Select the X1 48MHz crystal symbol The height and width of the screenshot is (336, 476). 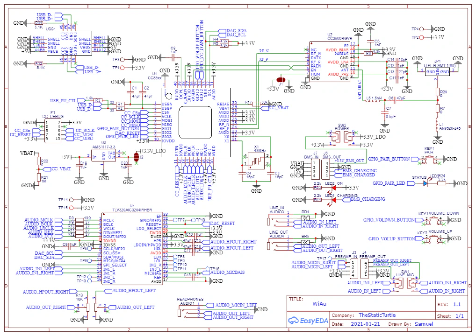pos(257,160)
